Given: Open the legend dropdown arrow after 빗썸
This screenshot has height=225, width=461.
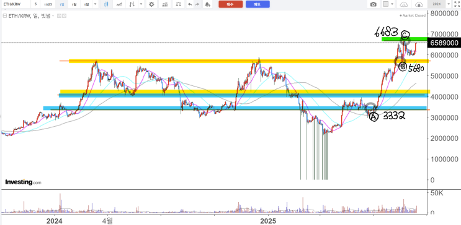Looking at the screenshot, I should (53, 17).
